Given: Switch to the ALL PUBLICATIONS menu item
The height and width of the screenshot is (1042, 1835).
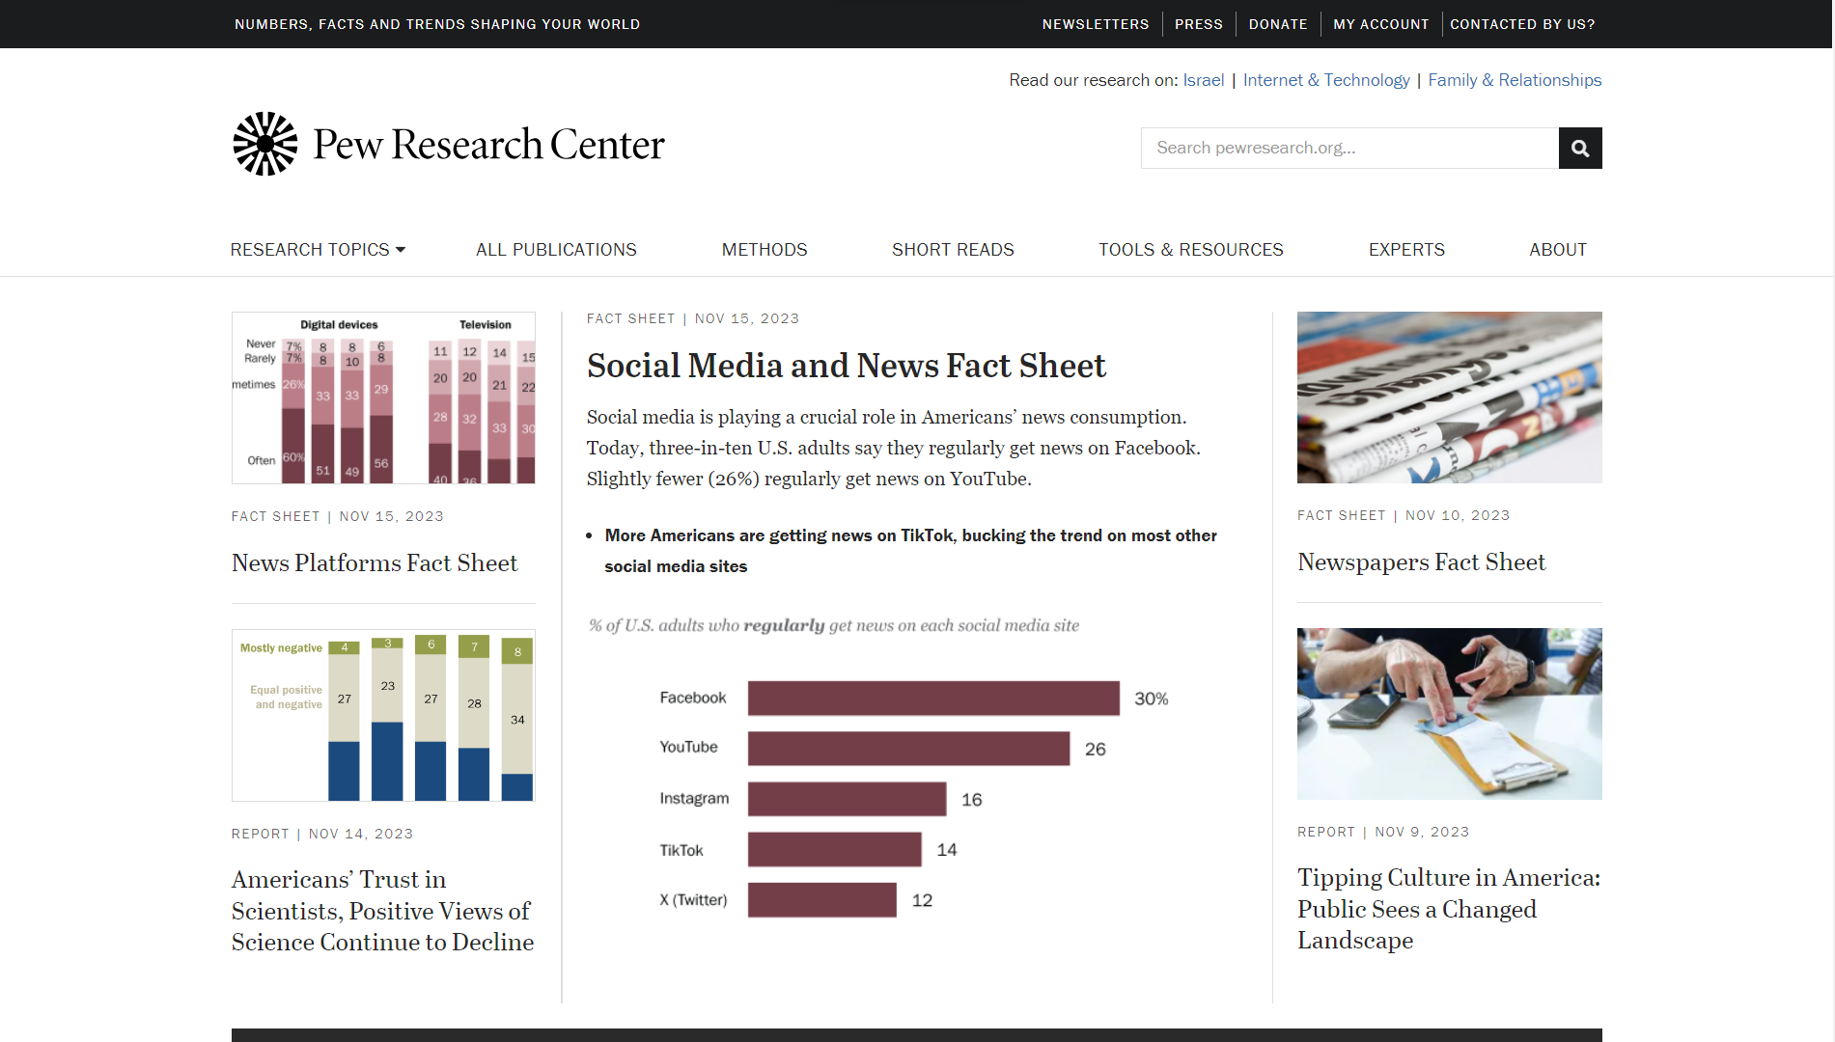Looking at the screenshot, I should tap(556, 249).
